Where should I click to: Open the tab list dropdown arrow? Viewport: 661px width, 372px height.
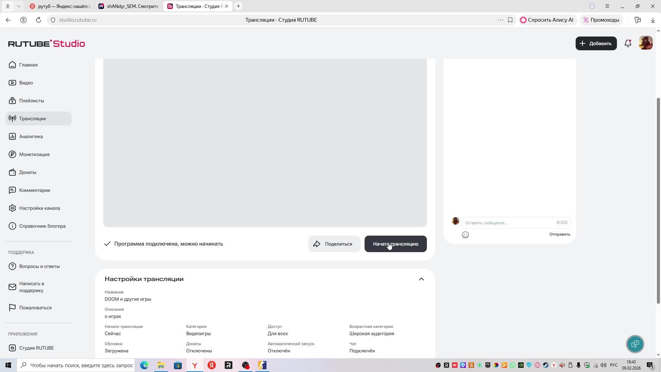[x=19, y=6]
